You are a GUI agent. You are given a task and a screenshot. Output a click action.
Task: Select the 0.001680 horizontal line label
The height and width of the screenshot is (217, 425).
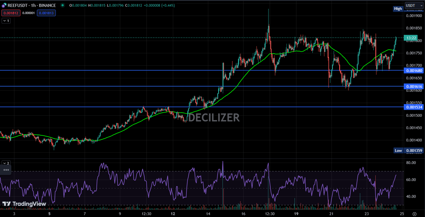click(x=414, y=70)
